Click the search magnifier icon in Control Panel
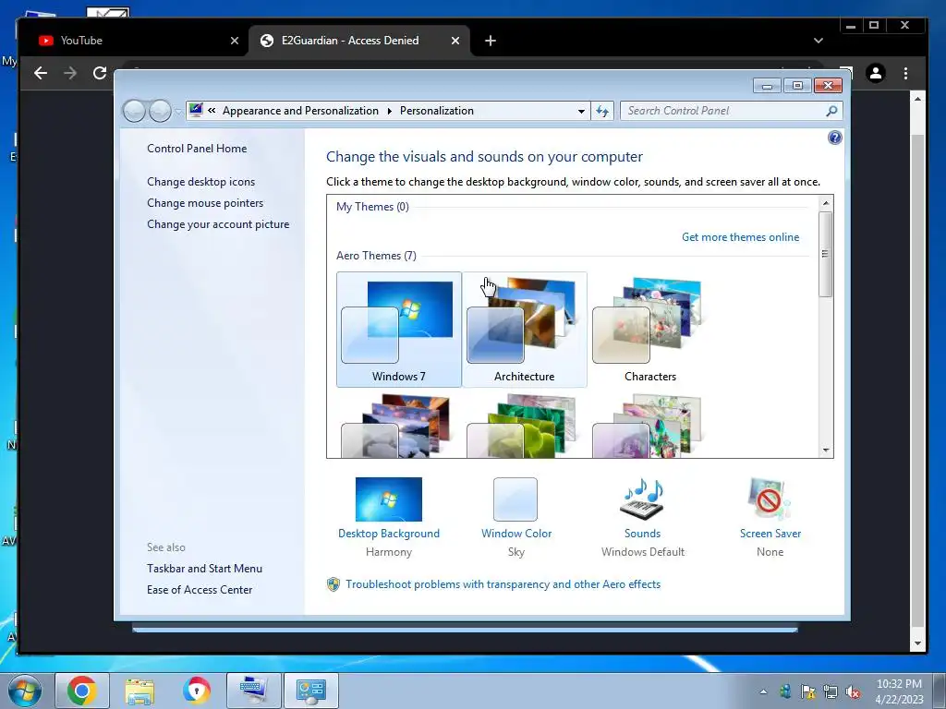Viewport: 946px width, 709px height. pos(832,111)
